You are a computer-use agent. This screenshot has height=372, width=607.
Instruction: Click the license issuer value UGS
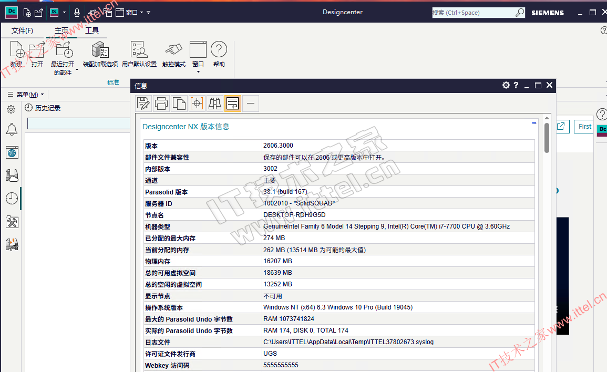tap(270, 354)
